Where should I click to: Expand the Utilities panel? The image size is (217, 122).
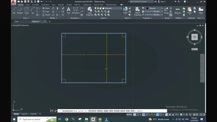[x=179, y=18]
